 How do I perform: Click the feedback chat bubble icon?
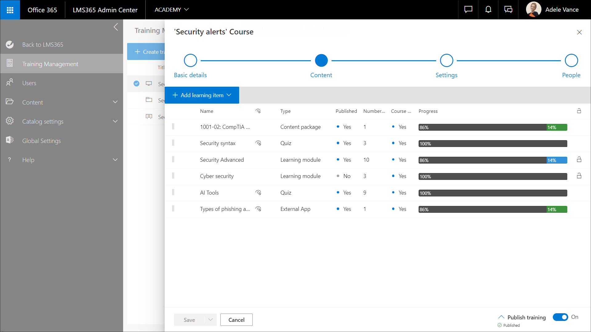click(468, 10)
